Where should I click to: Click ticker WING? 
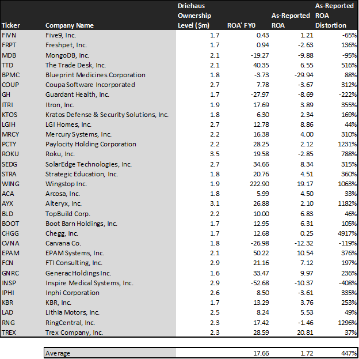coord(10,184)
